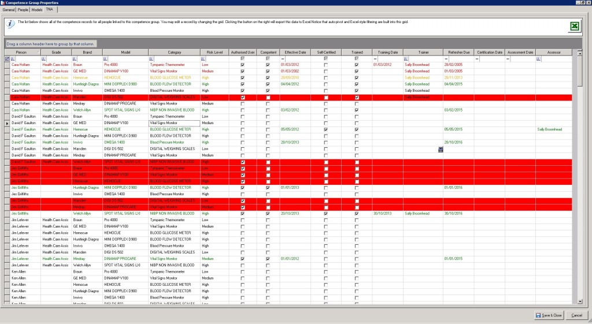
Task: Click the scrollbar down arrow
Action: point(580,301)
